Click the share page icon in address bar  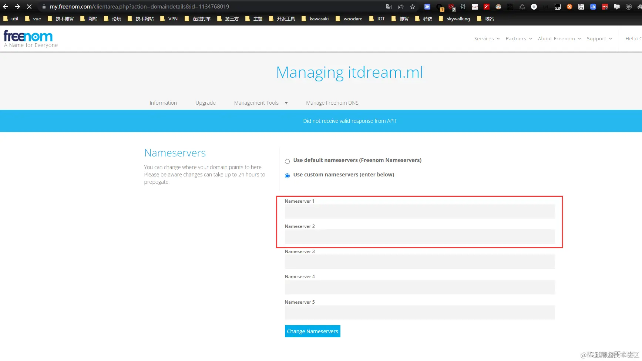pos(401,7)
